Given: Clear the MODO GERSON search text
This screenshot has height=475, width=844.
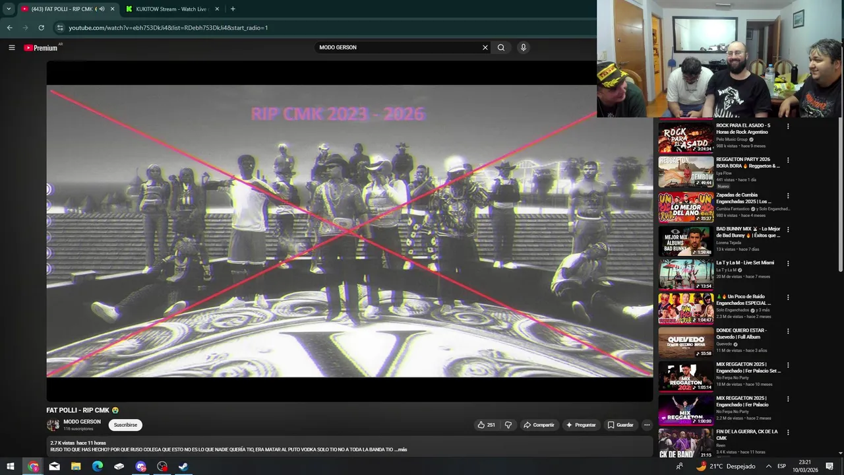Looking at the screenshot, I should pos(485,47).
